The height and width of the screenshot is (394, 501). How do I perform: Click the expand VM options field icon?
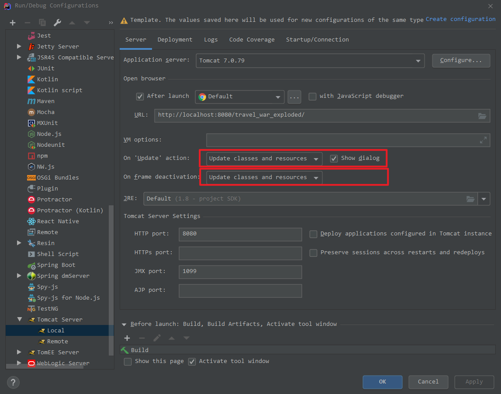(483, 140)
